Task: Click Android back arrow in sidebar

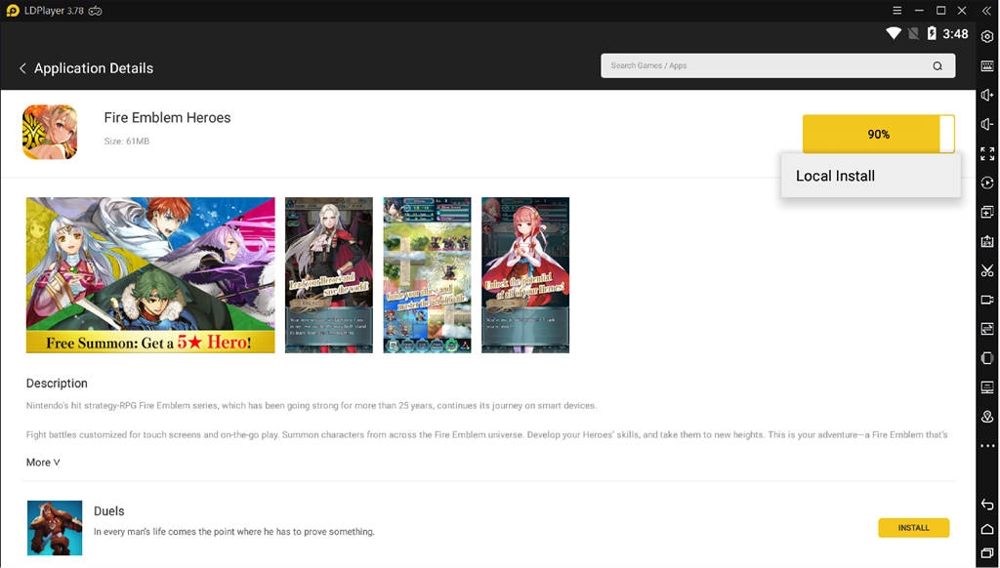Action: tap(987, 505)
